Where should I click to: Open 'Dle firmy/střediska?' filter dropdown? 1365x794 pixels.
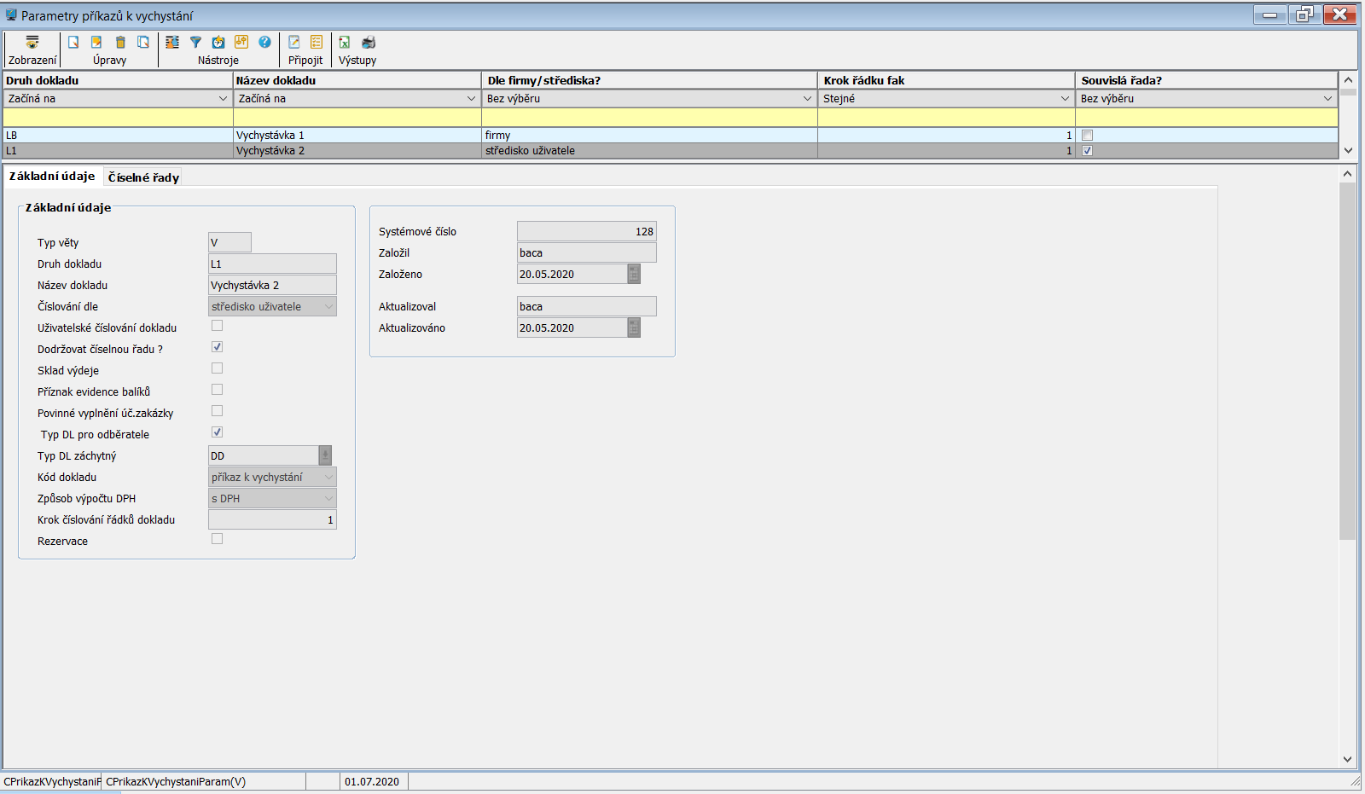807,99
